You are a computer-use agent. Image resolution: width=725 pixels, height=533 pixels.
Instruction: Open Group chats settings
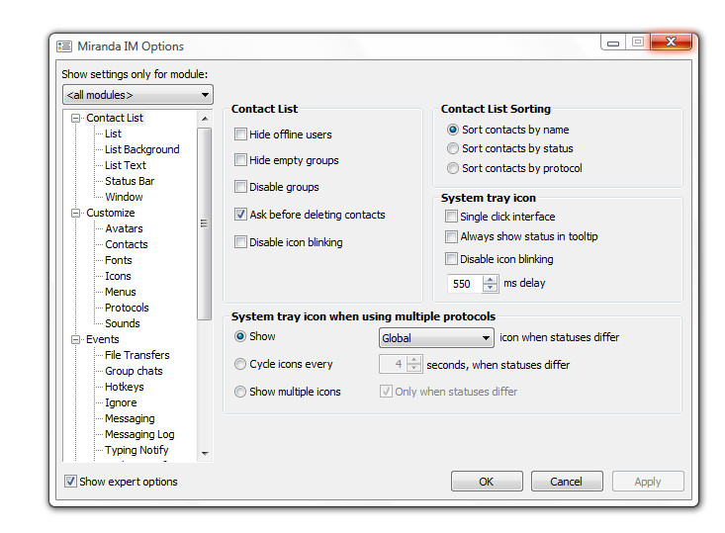click(134, 371)
